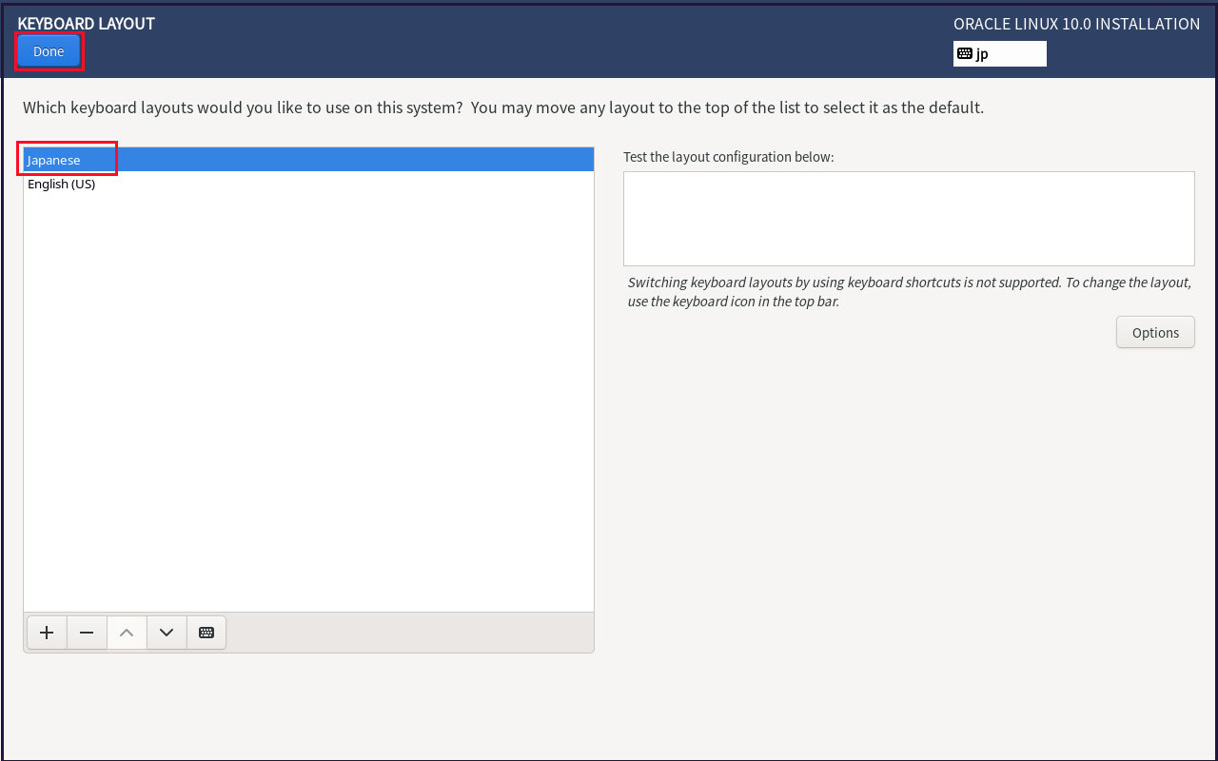
Task: Preview layout using keyboard icon button
Action: tap(206, 633)
